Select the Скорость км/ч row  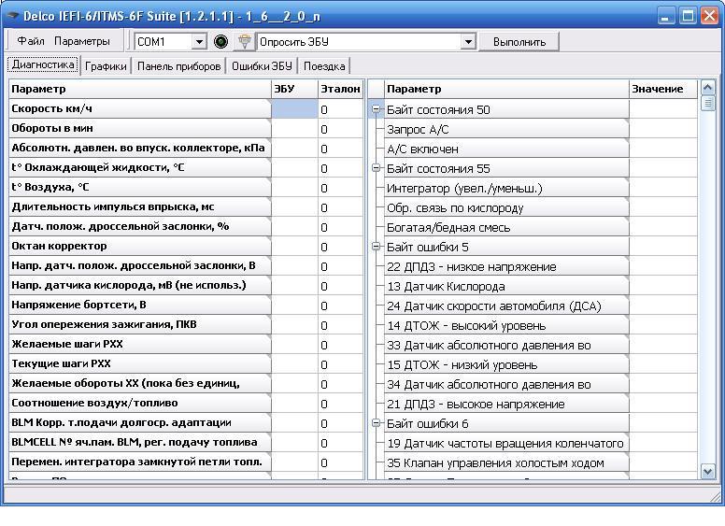[139, 109]
